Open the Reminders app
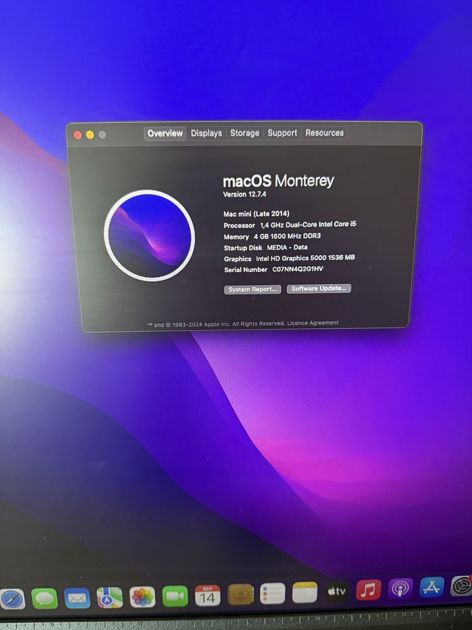The width and height of the screenshot is (472, 630). pyautogui.click(x=273, y=593)
